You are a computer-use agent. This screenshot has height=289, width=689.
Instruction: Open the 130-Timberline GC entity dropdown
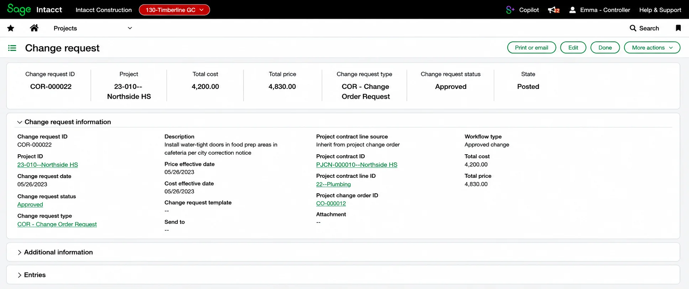pos(174,10)
